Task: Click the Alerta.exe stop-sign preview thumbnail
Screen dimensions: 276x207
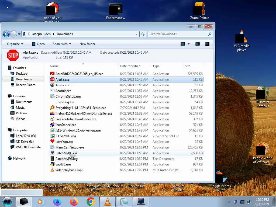Action: (x=13, y=55)
